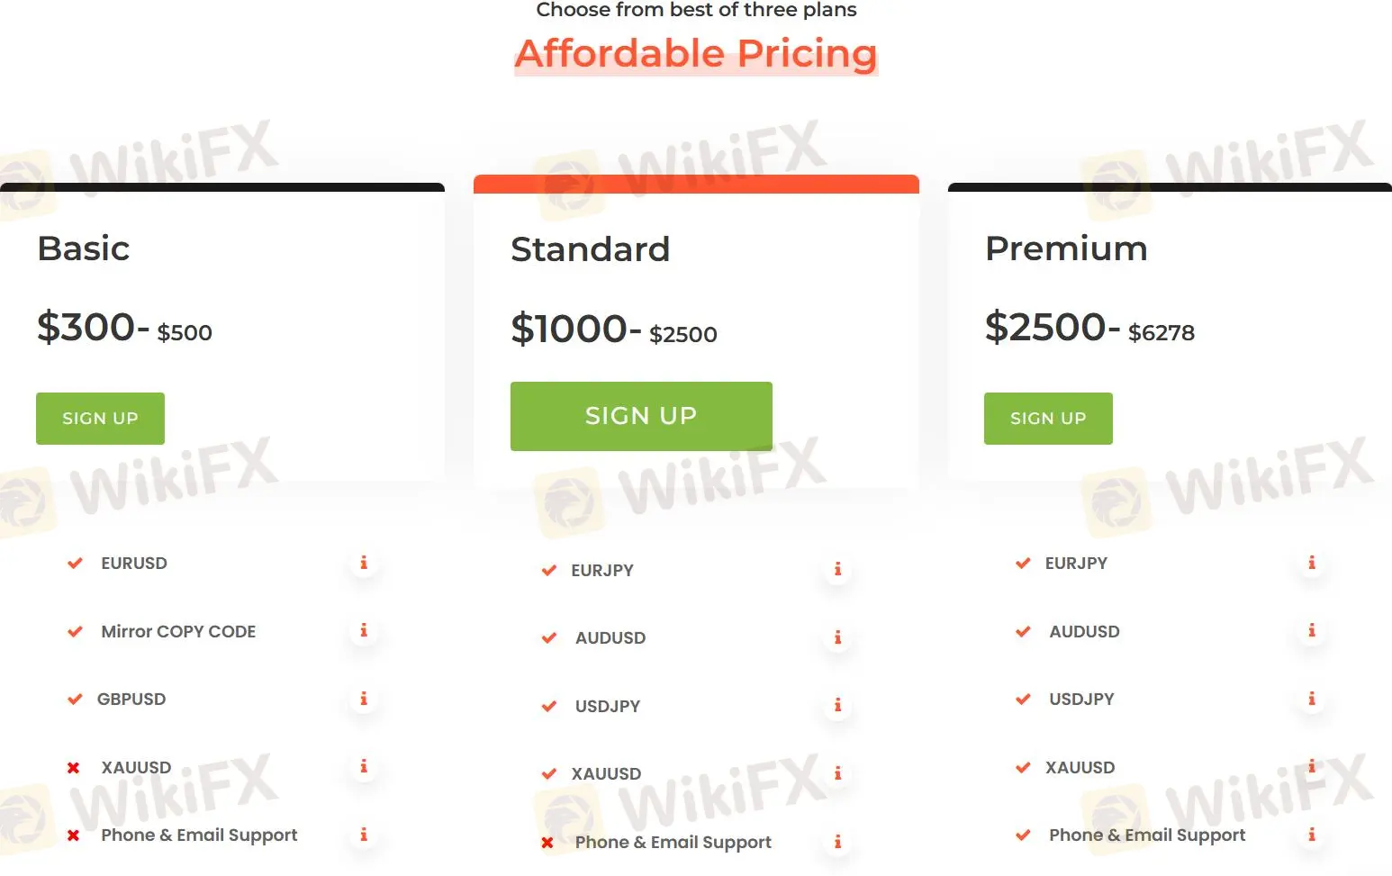Viewport: 1392px width, 876px height.
Task: Sign up for the Basic plan
Action: click(x=100, y=419)
